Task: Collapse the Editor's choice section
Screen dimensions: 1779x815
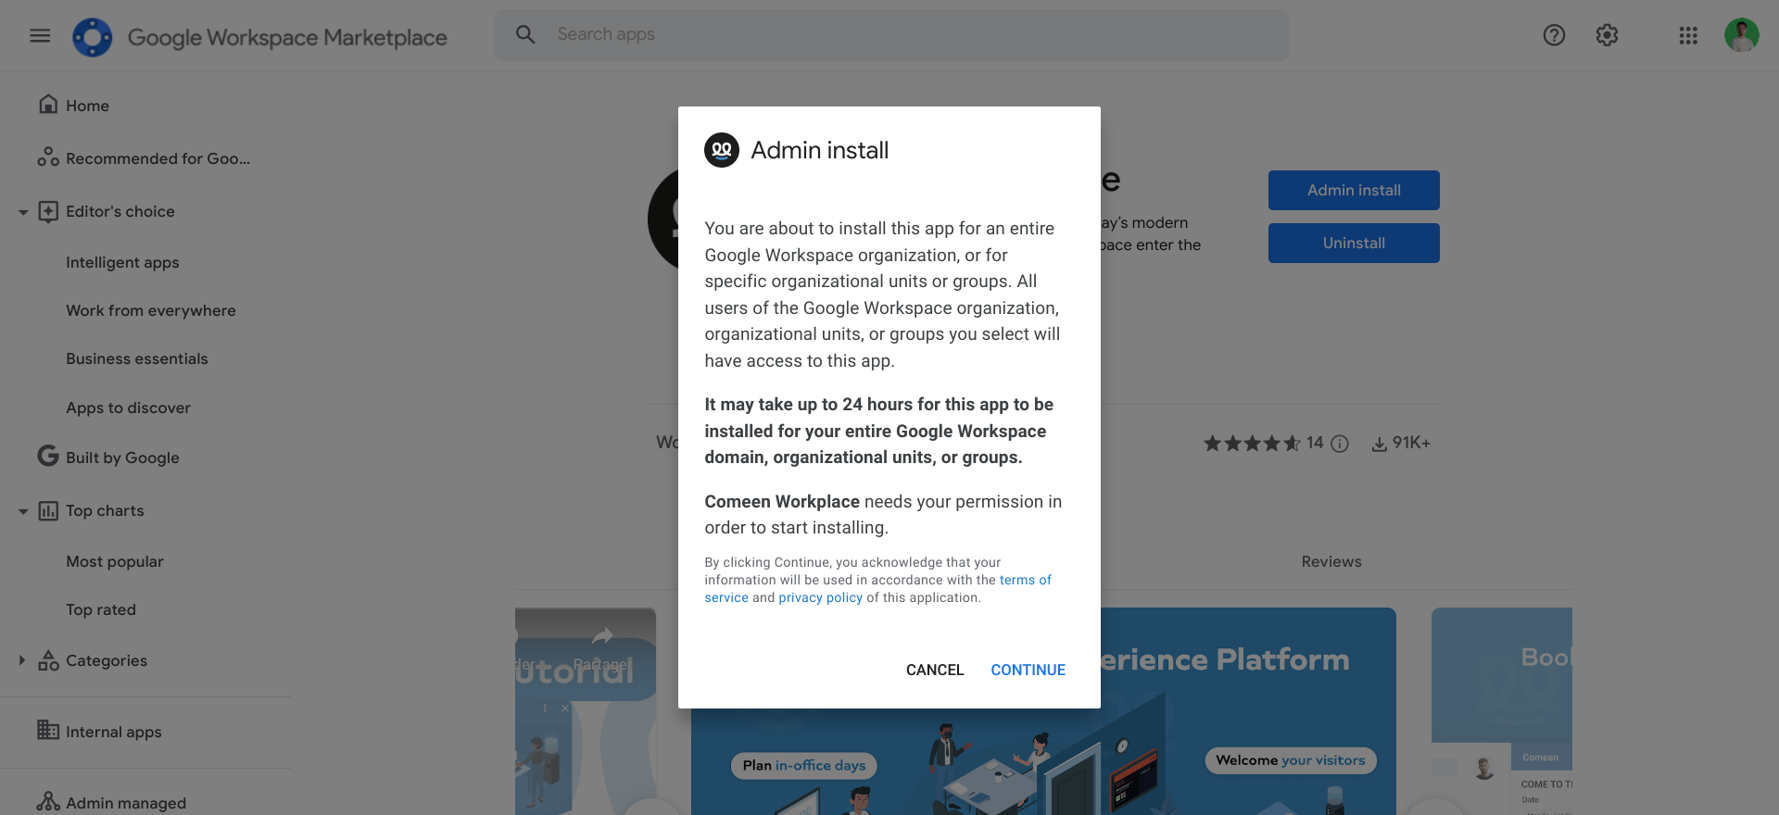Action: tap(23, 212)
